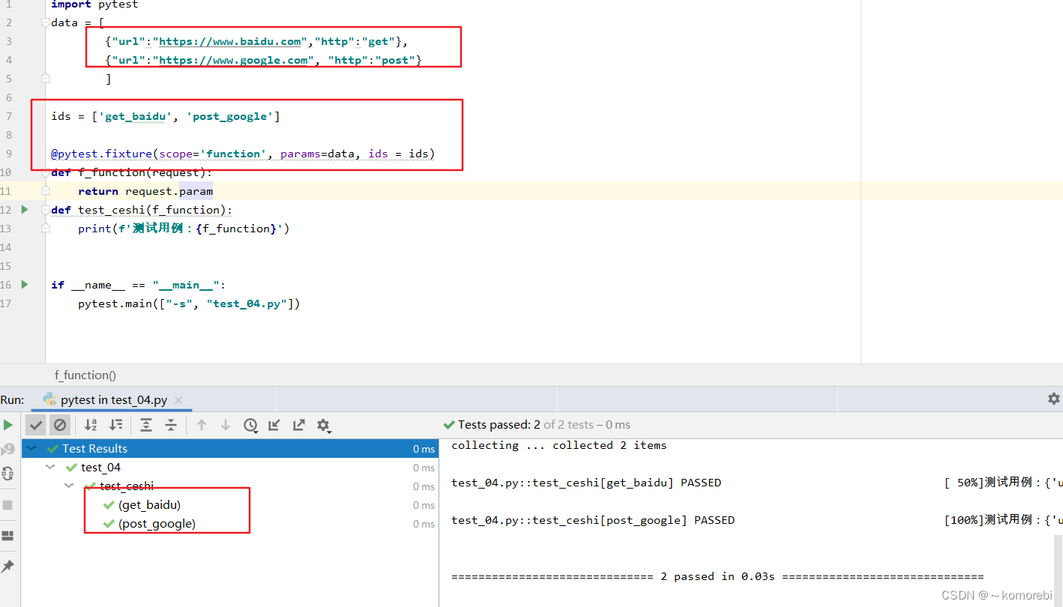Click the 'Import Test Results' icon

[274, 425]
